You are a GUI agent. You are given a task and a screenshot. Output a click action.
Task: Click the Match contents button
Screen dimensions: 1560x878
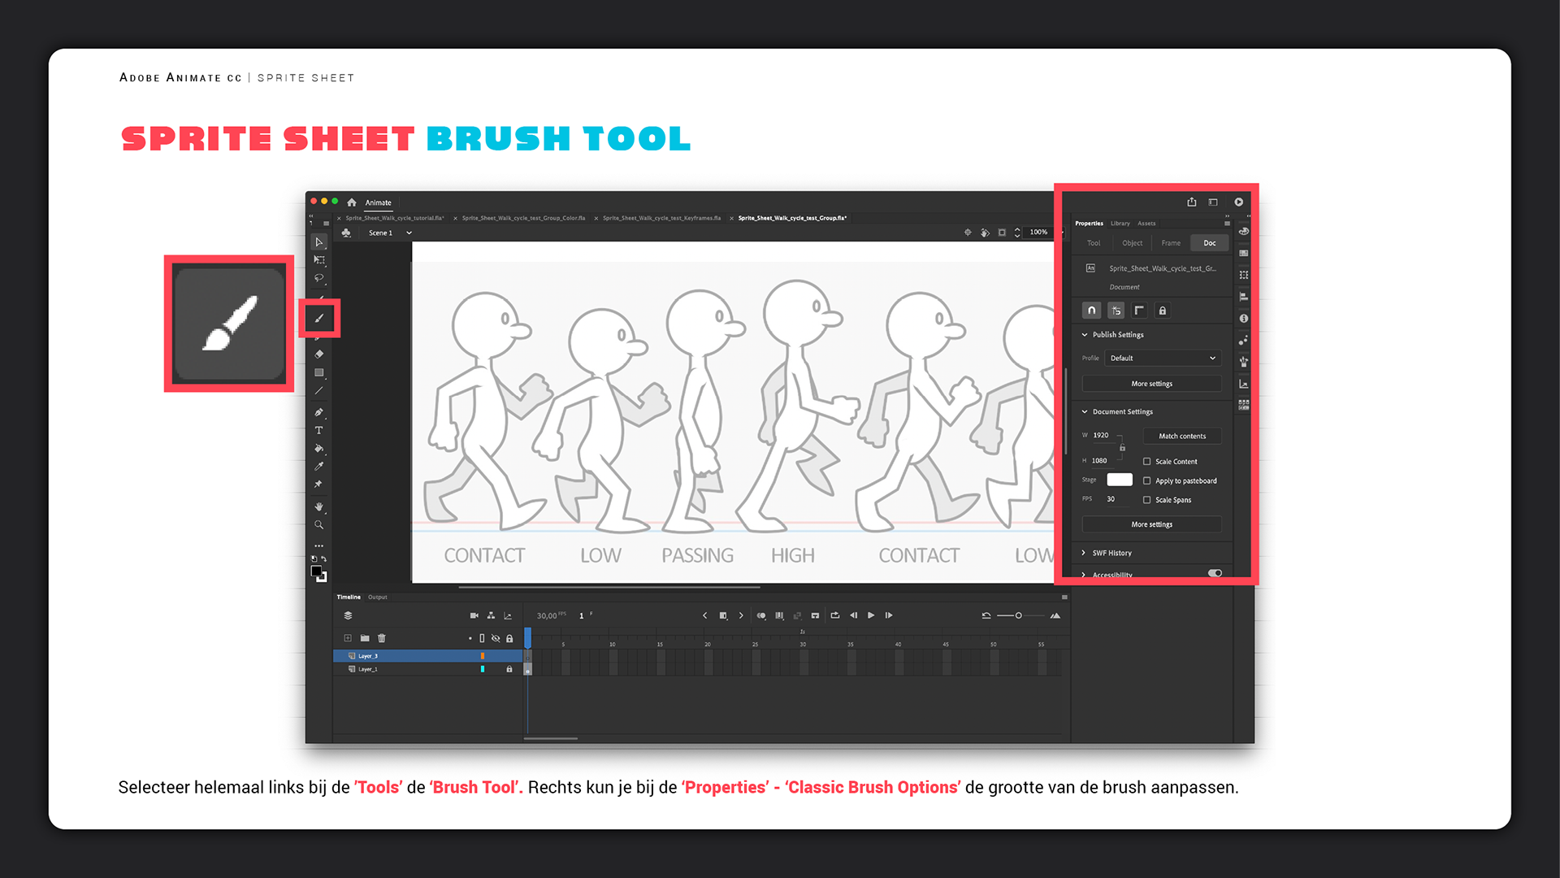tap(1181, 437)
